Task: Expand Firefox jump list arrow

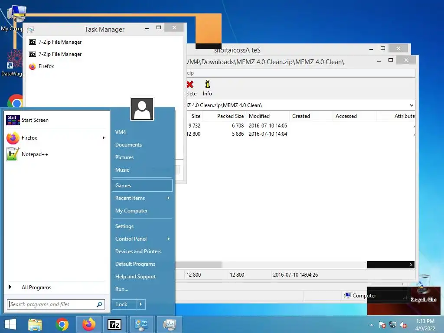Action: pyautogui.click(x=103, y=138)
